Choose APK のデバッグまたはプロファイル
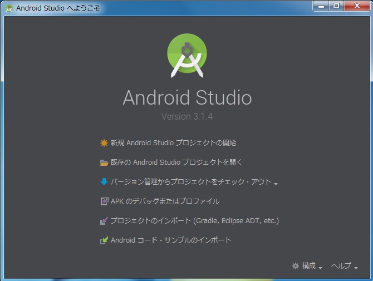This screenshot has width=373, height=281. [x=165, y=201]
